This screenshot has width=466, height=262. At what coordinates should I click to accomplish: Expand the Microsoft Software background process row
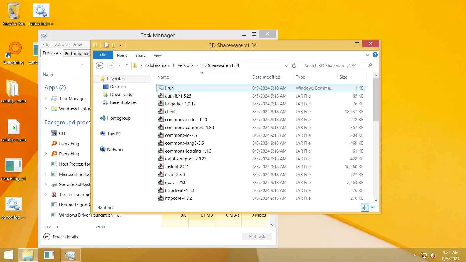tap(46, 174)
